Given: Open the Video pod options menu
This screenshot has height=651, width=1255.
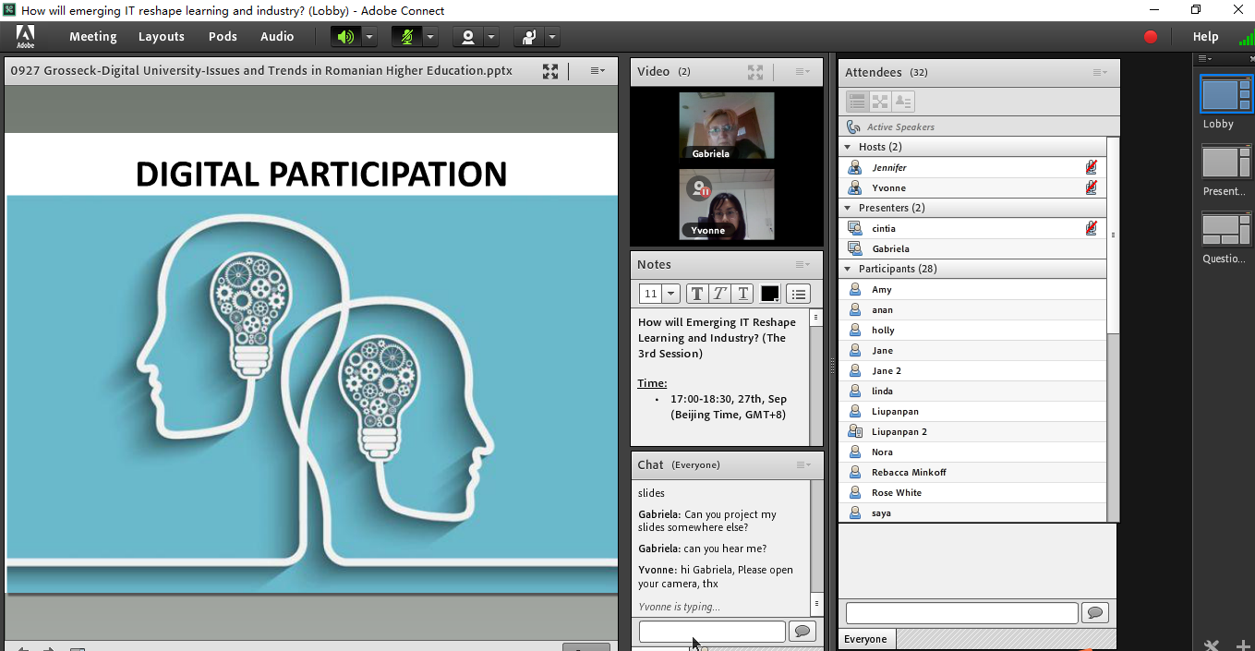Looking at the screenshot, I should 802,71.
